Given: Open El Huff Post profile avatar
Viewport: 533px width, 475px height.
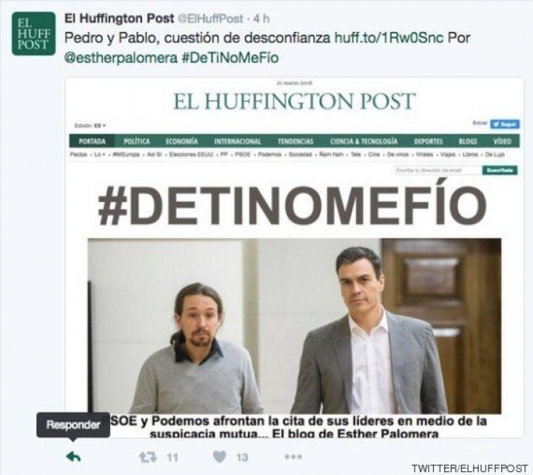Looking at the screenshot, I should [x=33, y=33].
